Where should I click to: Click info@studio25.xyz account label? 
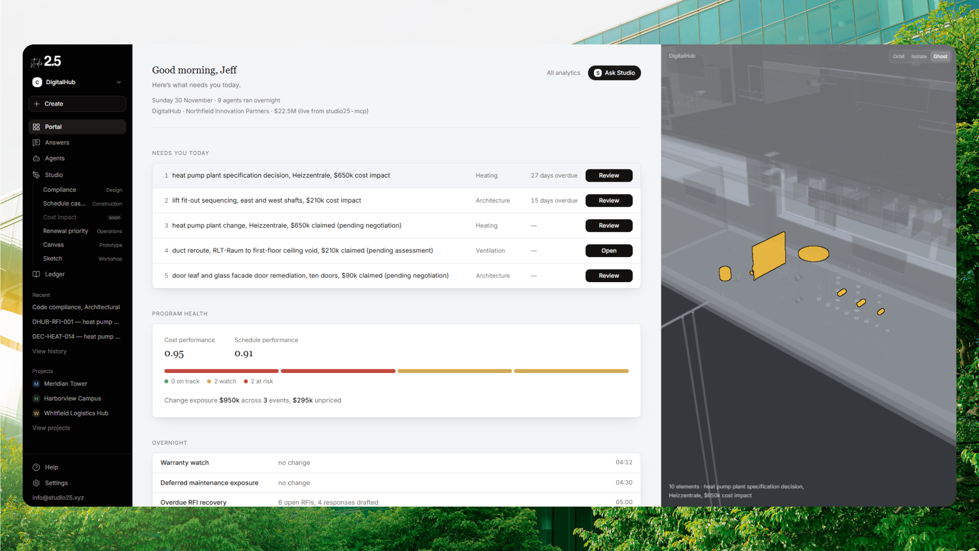58,498
